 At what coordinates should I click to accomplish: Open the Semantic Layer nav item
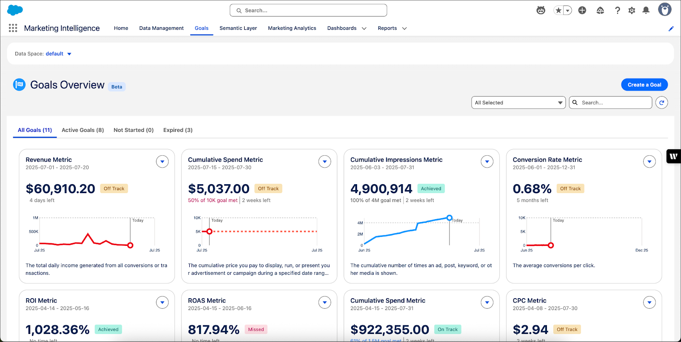(238, 28)
